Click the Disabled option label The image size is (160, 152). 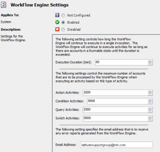click(x=74, y=30)
